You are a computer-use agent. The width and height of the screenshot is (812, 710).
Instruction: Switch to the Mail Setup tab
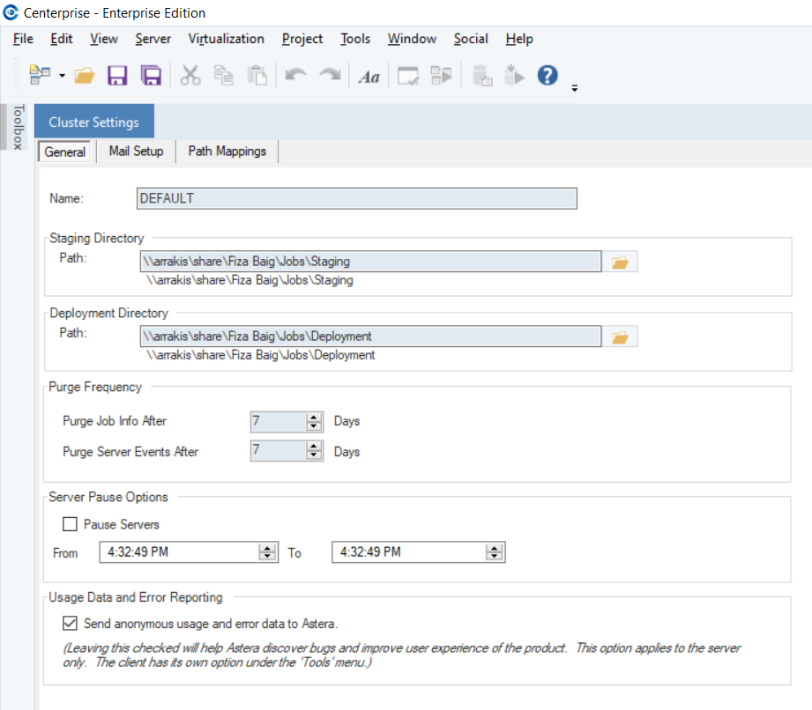136,152
